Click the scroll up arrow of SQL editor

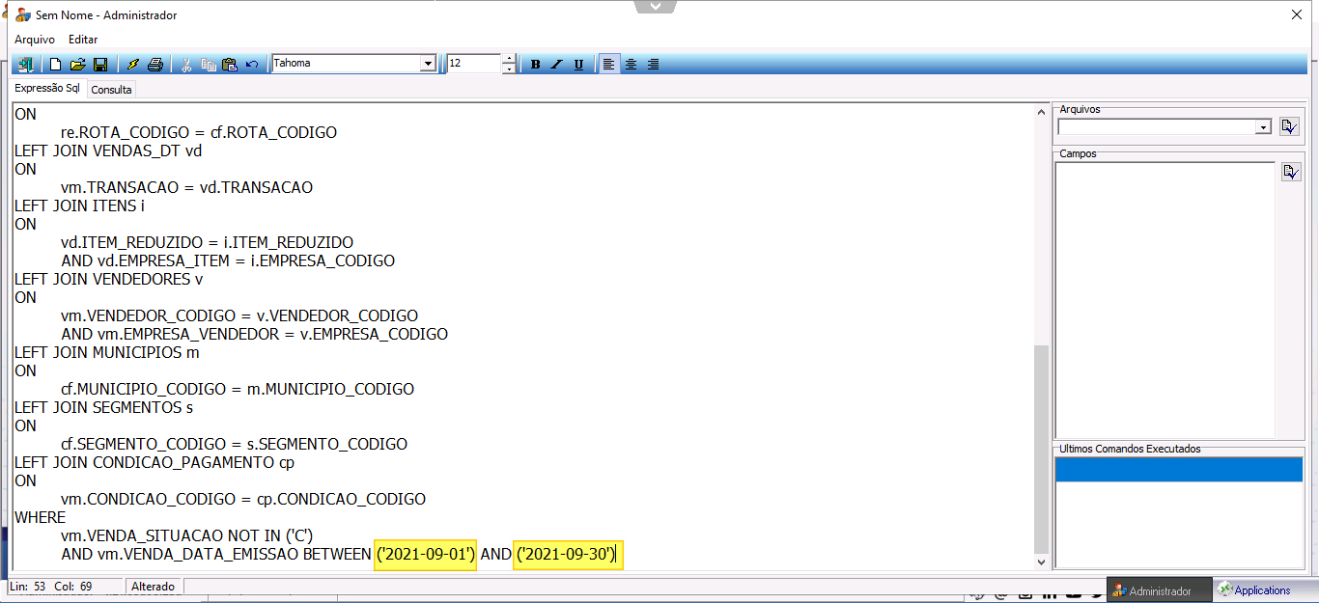click(x=1040, y=111)
